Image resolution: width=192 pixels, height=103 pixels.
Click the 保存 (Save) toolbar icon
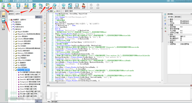click(x=18, y=6)
